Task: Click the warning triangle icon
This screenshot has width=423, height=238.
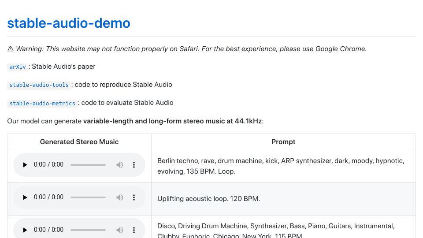Action: click(x=11, y=49)
